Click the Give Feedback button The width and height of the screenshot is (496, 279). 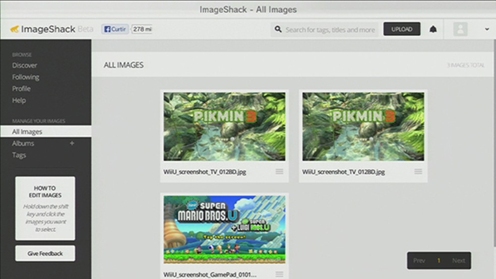tap(45, 253)
